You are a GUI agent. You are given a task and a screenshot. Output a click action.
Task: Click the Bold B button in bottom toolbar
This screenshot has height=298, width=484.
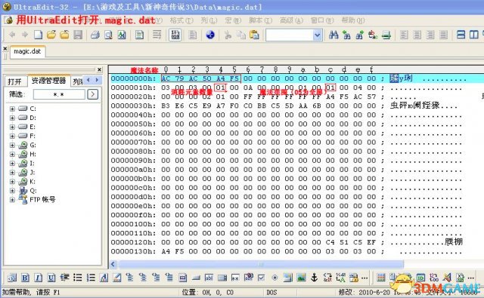pos(25,278)
